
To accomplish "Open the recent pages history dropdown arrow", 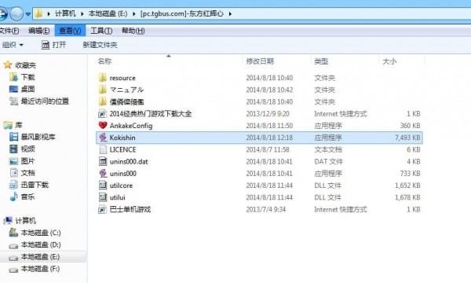I will coord(28,14).
